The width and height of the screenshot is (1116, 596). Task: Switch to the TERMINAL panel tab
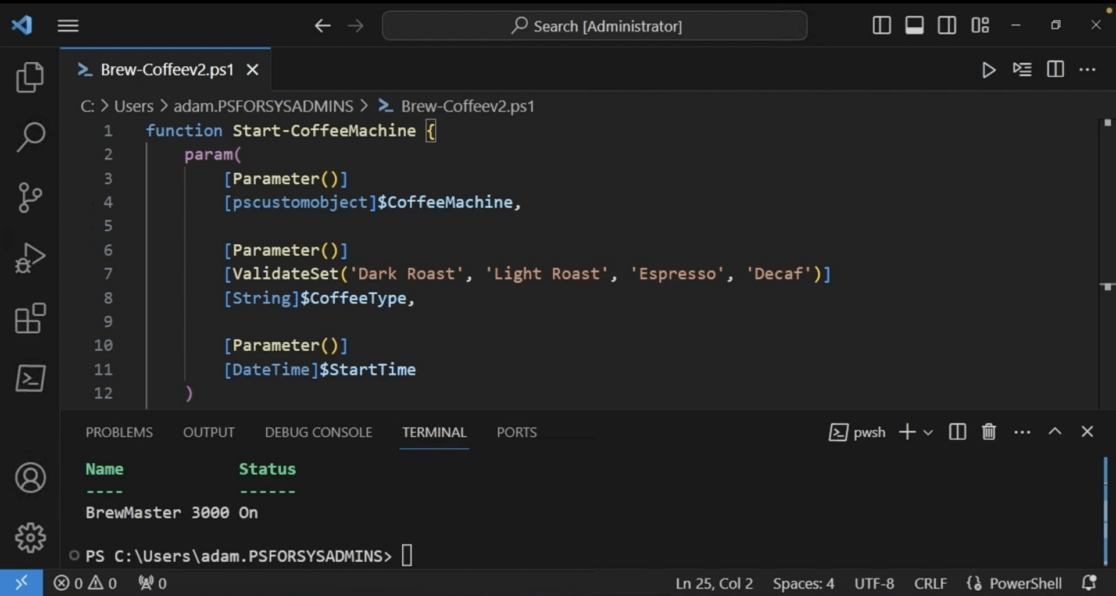(434, 432)
